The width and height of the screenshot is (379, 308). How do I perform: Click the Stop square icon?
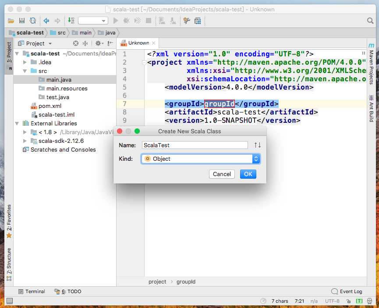coord(149,21)
